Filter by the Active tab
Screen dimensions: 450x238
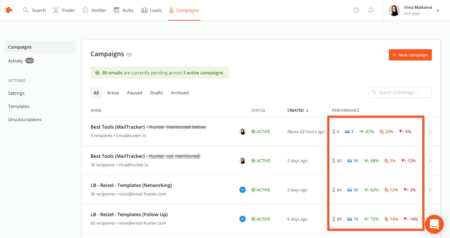[113, 93]
